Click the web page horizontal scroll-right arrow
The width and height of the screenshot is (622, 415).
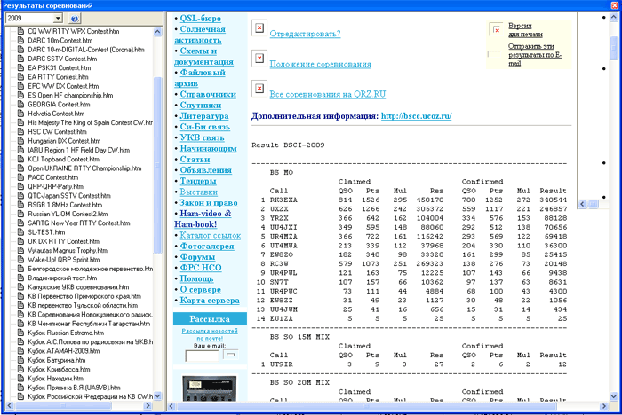tap(604, 406)
